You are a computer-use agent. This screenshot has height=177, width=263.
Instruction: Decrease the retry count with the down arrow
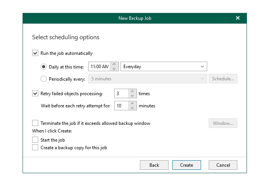[132, 96]
